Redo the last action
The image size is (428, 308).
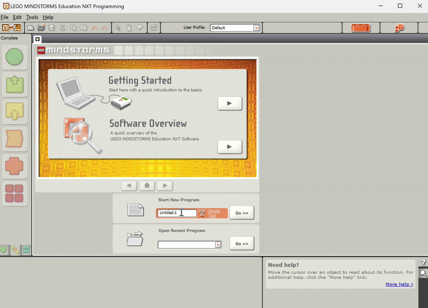pos(104,28)
